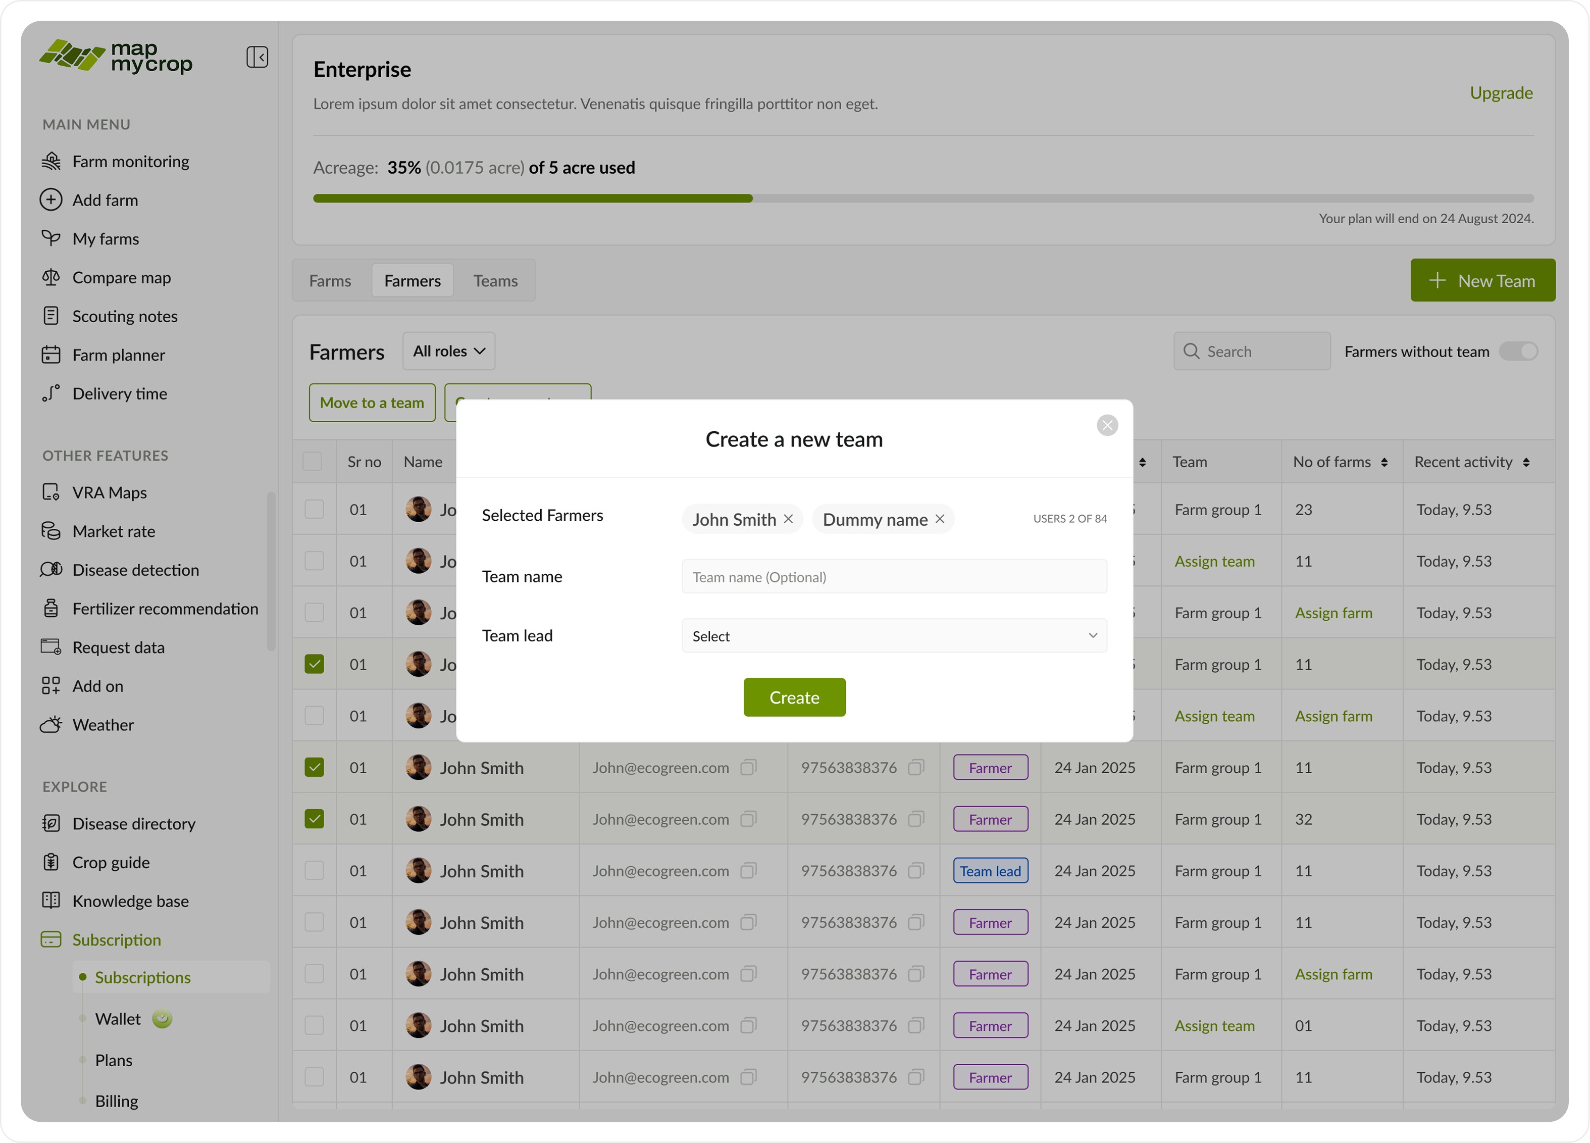Switch to the Teams tab
The height and width of the screenshot is (1143, 1590).
pos(495,280)
